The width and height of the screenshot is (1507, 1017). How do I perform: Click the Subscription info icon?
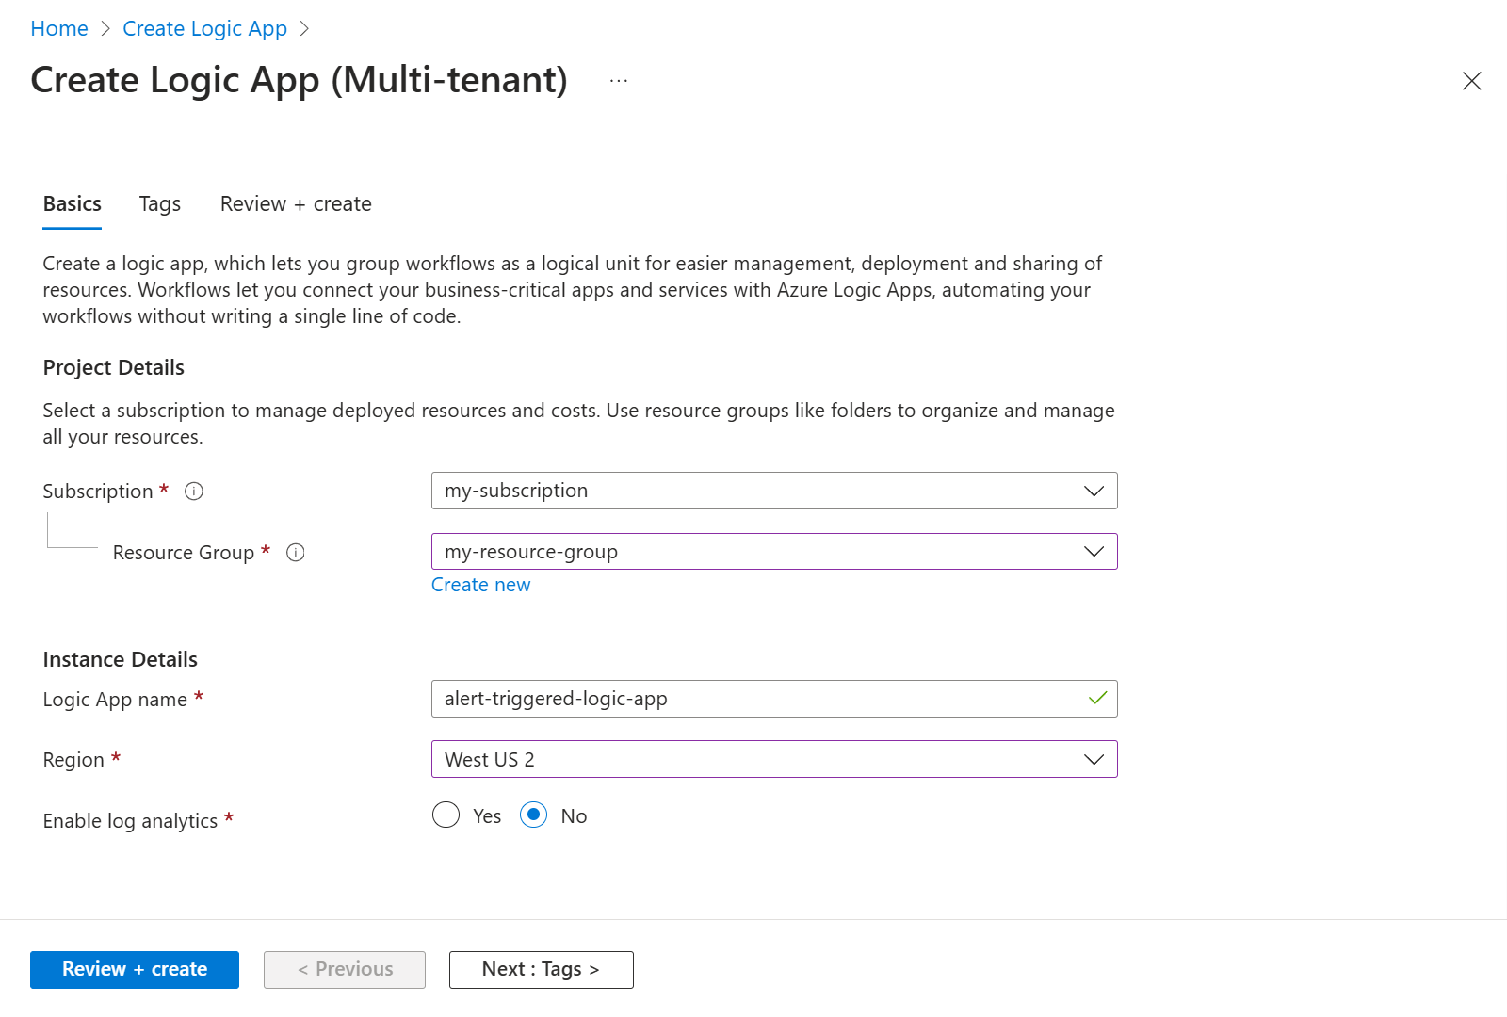tap(194, 492)
